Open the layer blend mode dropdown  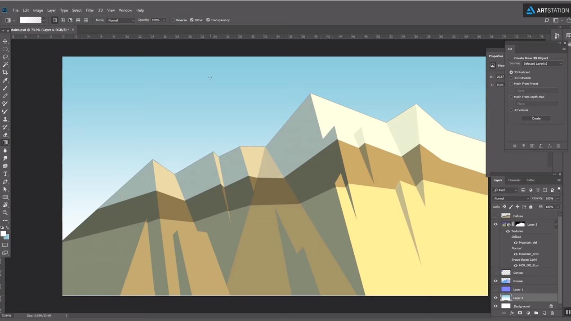tap(511, 198)
